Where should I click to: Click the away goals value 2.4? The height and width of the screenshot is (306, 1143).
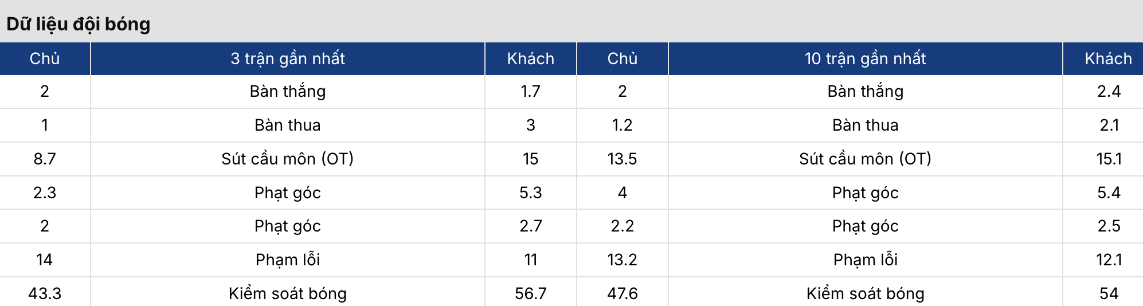coord(1109,91)
